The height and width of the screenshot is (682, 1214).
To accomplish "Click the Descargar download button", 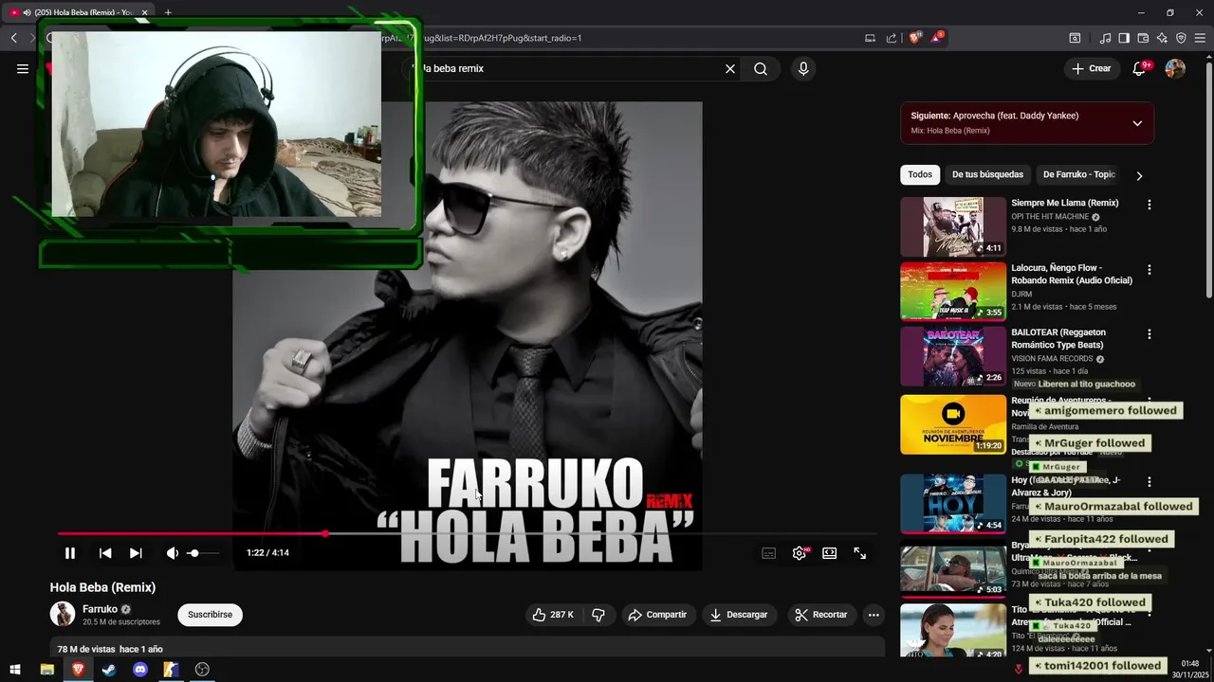I will coord(739,615).
